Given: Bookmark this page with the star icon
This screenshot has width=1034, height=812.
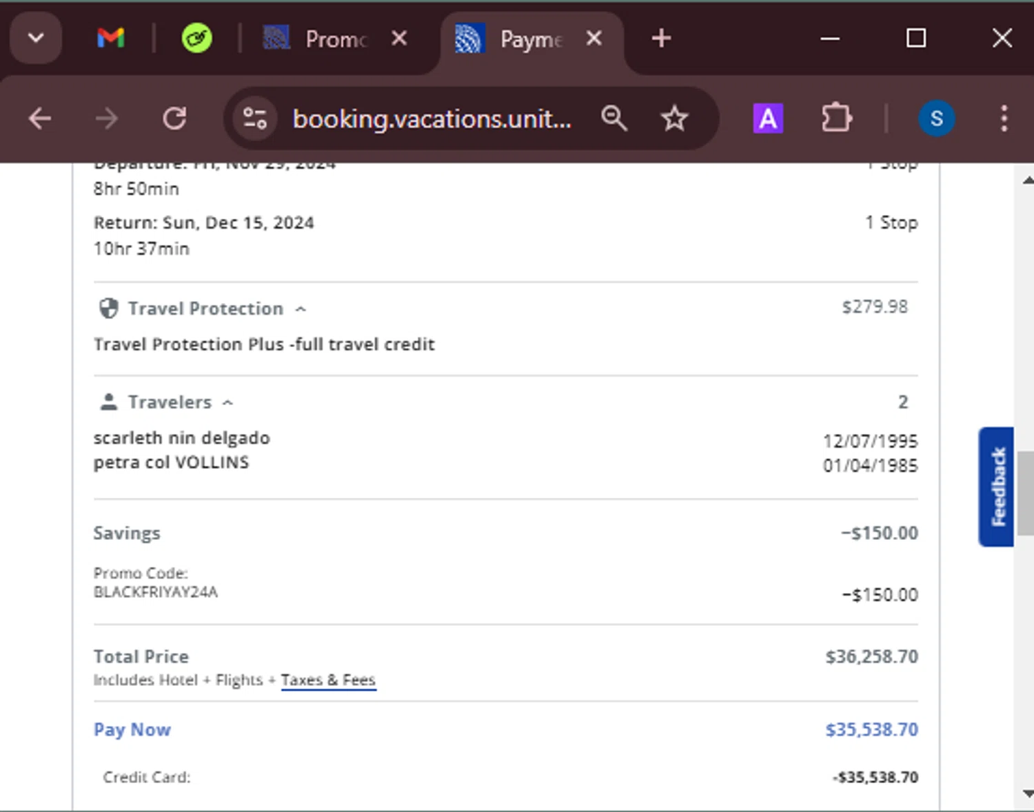Looking at the screenshot, I should (x=674, y=119).
